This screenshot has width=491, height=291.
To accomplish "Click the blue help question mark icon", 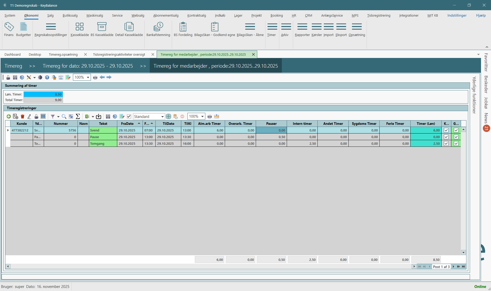I will (x=47, y=77).
